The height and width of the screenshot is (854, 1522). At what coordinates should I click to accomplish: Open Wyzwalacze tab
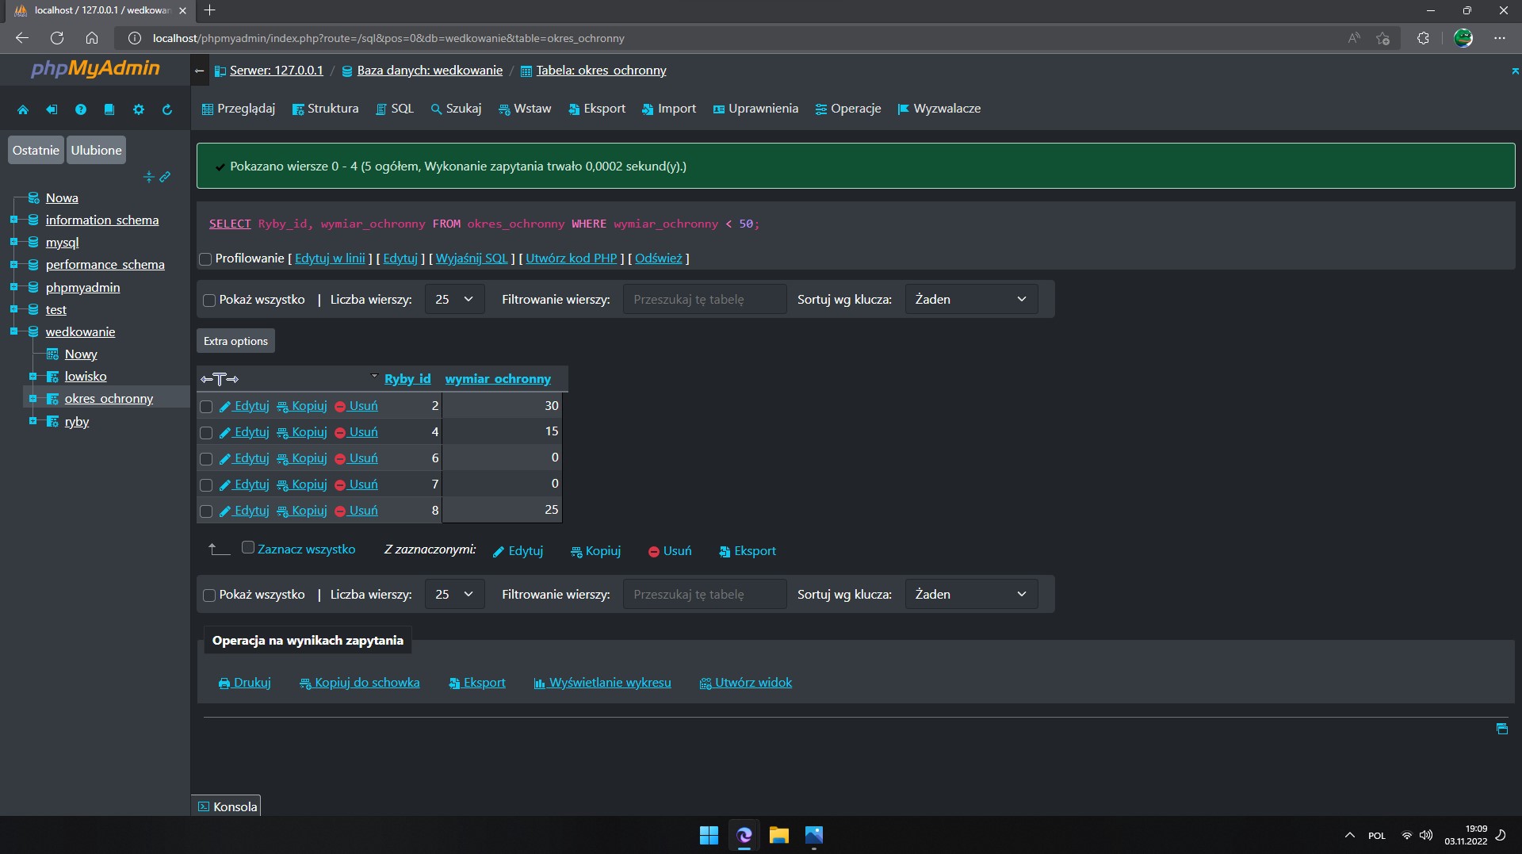[939, 109]
